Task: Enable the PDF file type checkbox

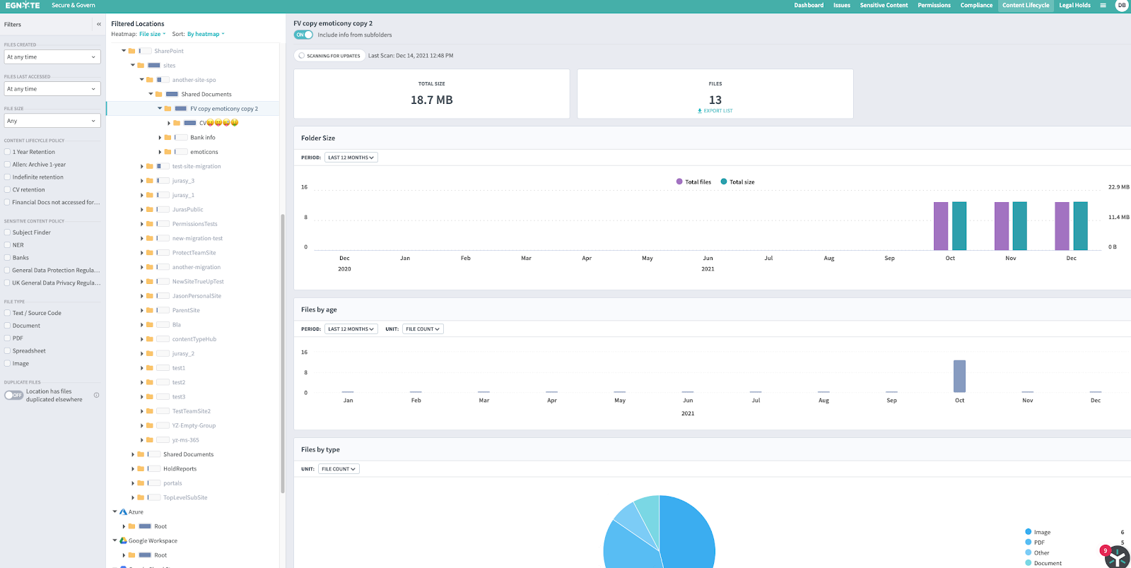Action: pyautogui.click(x=7, y=338)
